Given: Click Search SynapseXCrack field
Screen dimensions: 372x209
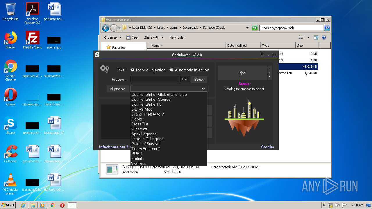Looking at the screenshot, I should 291,28.
